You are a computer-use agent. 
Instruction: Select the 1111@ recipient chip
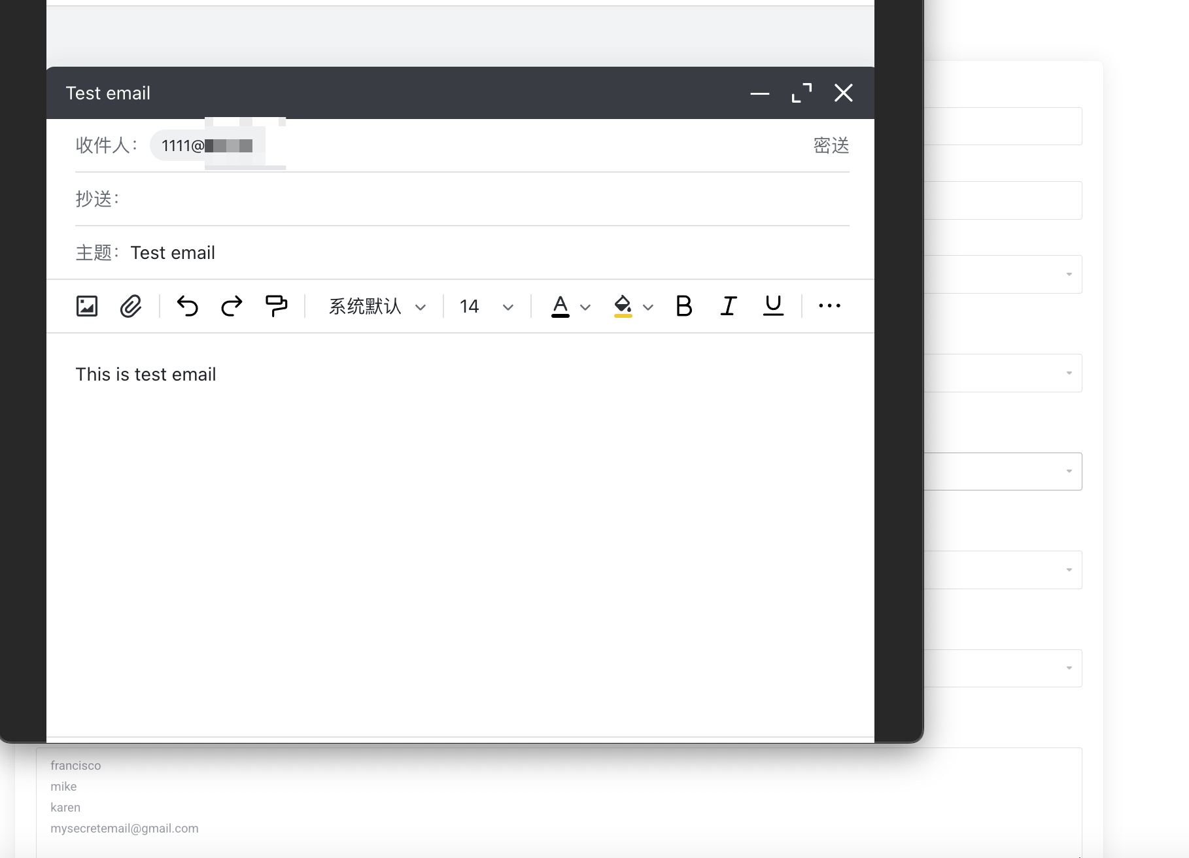[207, 145]
